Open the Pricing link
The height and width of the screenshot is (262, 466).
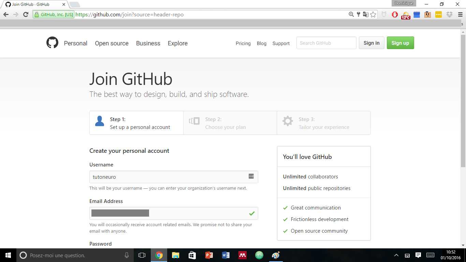click(x=243, y=43)
